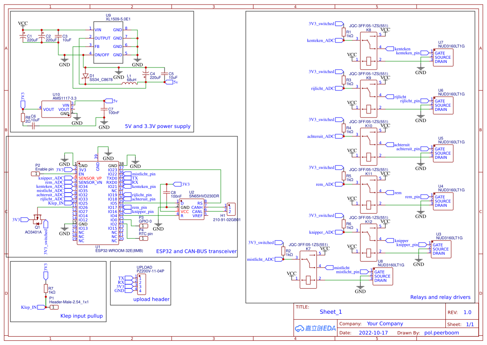This screenshot has width=487, height=345.
Task: Select the H1 CAN connector
Action: [x=231, y=208]
